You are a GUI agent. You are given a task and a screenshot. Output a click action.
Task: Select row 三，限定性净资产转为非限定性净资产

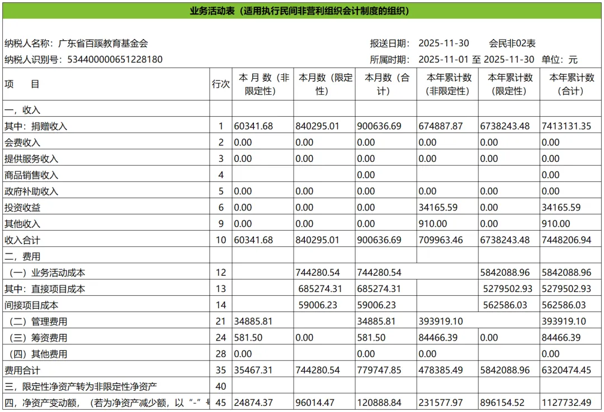(81, 387)
